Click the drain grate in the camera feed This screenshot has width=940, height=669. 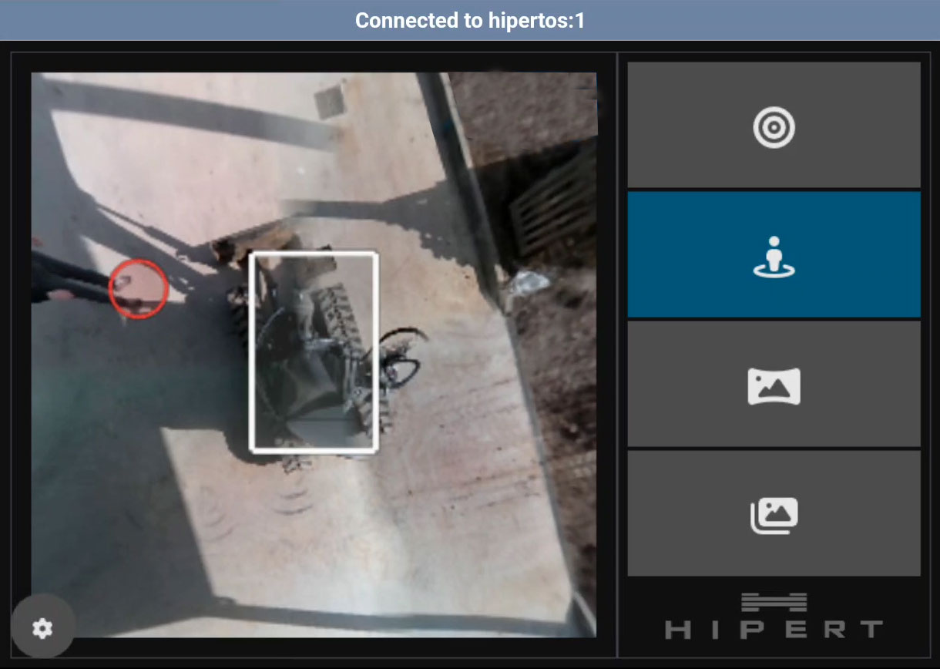point(330,102)
